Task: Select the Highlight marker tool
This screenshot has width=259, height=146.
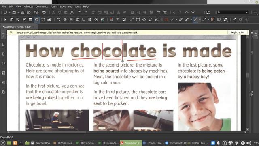Action: click(187, 20)
